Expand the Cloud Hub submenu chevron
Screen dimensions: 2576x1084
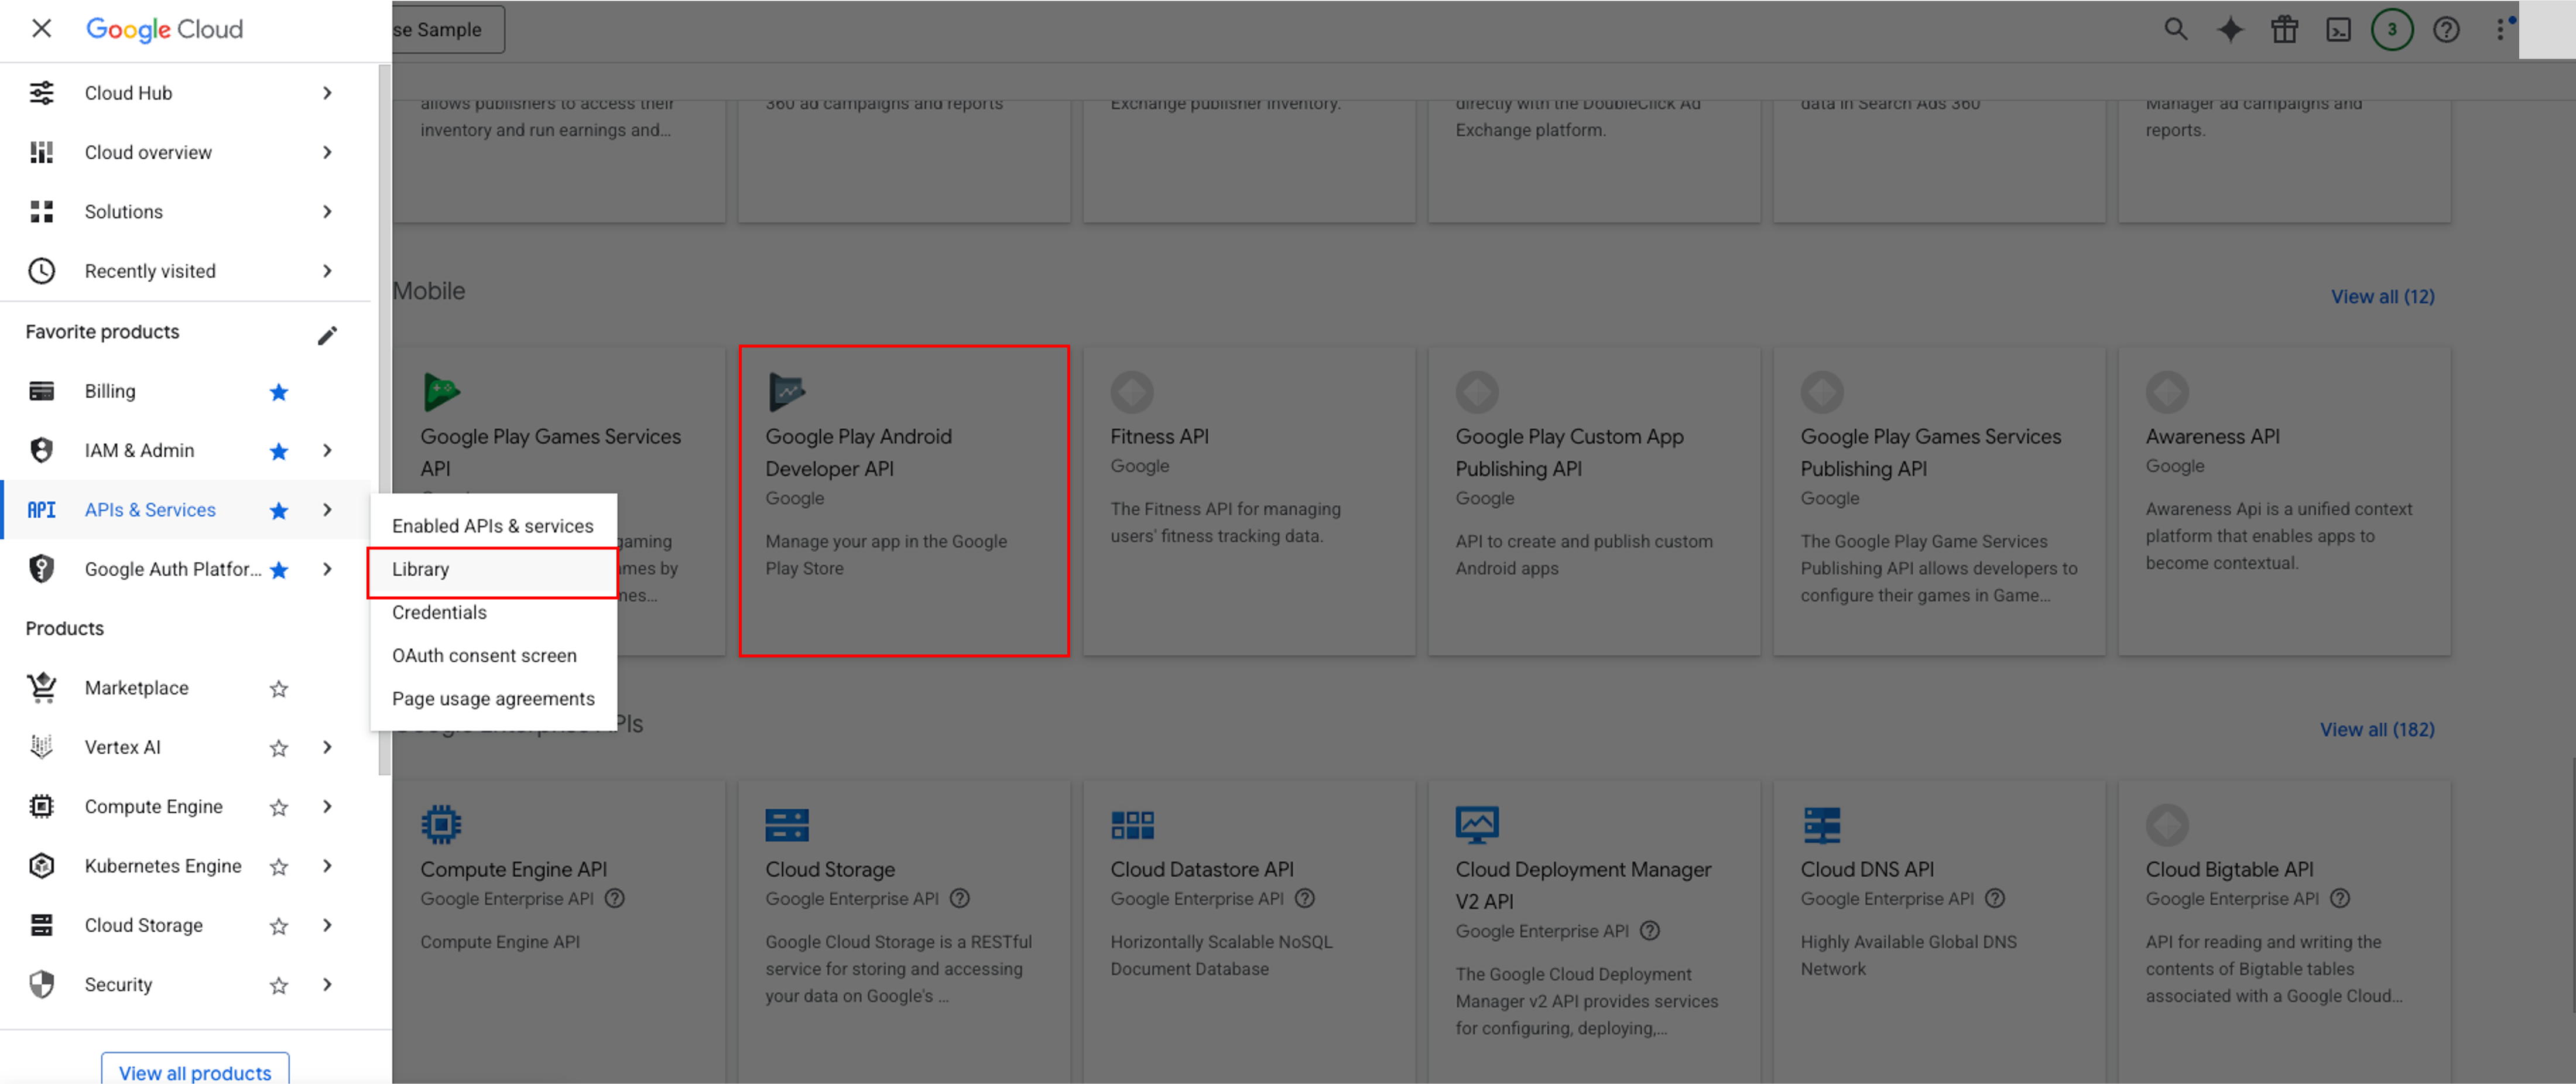[327, 93]
